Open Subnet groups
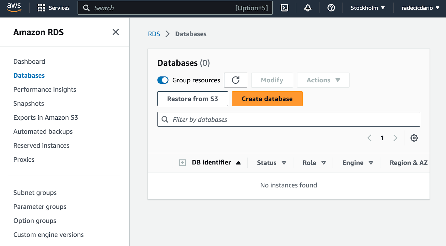Image resolution: width=446 pixels, height=246 pixels. pos(35,193)
